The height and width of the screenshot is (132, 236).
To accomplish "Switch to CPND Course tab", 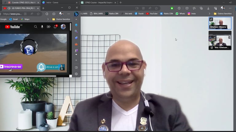I will (x=99, y=2).
